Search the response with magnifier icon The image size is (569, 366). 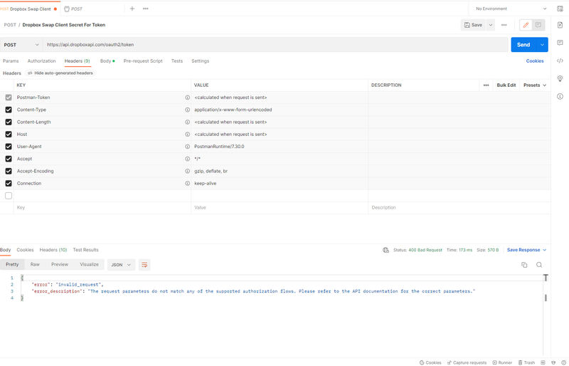[539, 265]
